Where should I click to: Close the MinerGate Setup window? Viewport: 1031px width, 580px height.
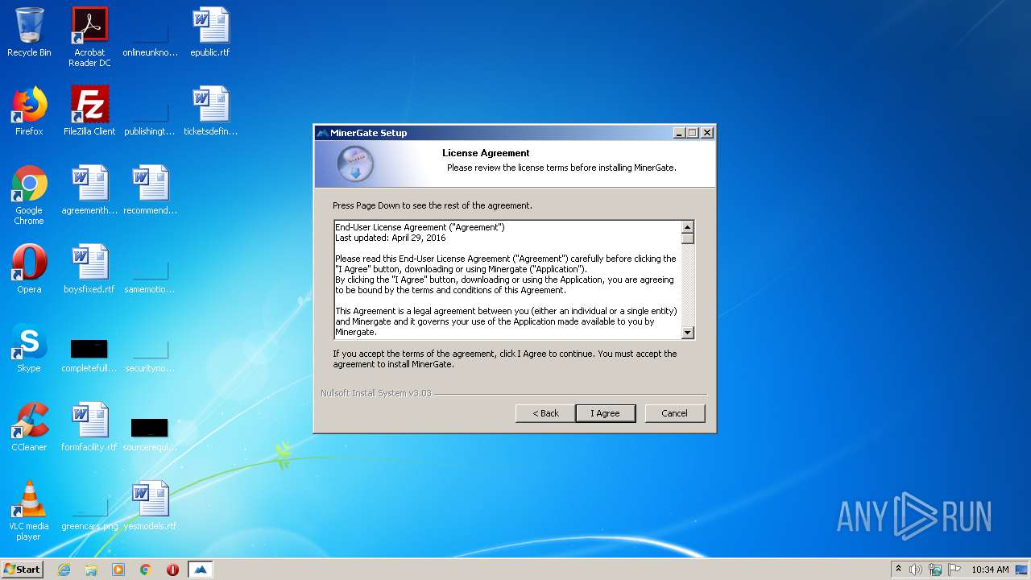click(x=707, y=133)
